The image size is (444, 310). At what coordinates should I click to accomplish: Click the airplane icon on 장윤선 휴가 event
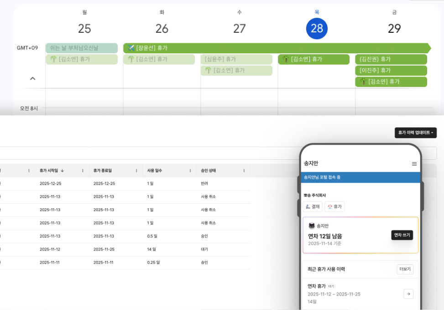pyautogui.click(x=131, y=48)
